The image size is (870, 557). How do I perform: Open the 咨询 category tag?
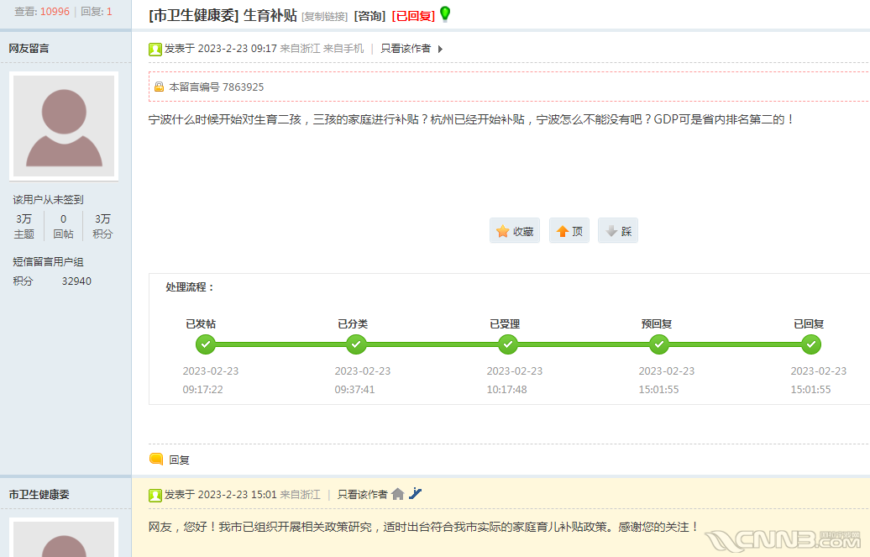(x=369, y=16)
